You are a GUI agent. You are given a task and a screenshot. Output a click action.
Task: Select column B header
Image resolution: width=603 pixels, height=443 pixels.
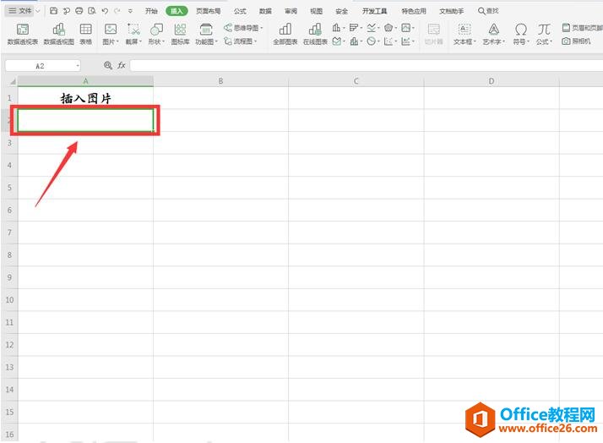(x=220, y=81)
